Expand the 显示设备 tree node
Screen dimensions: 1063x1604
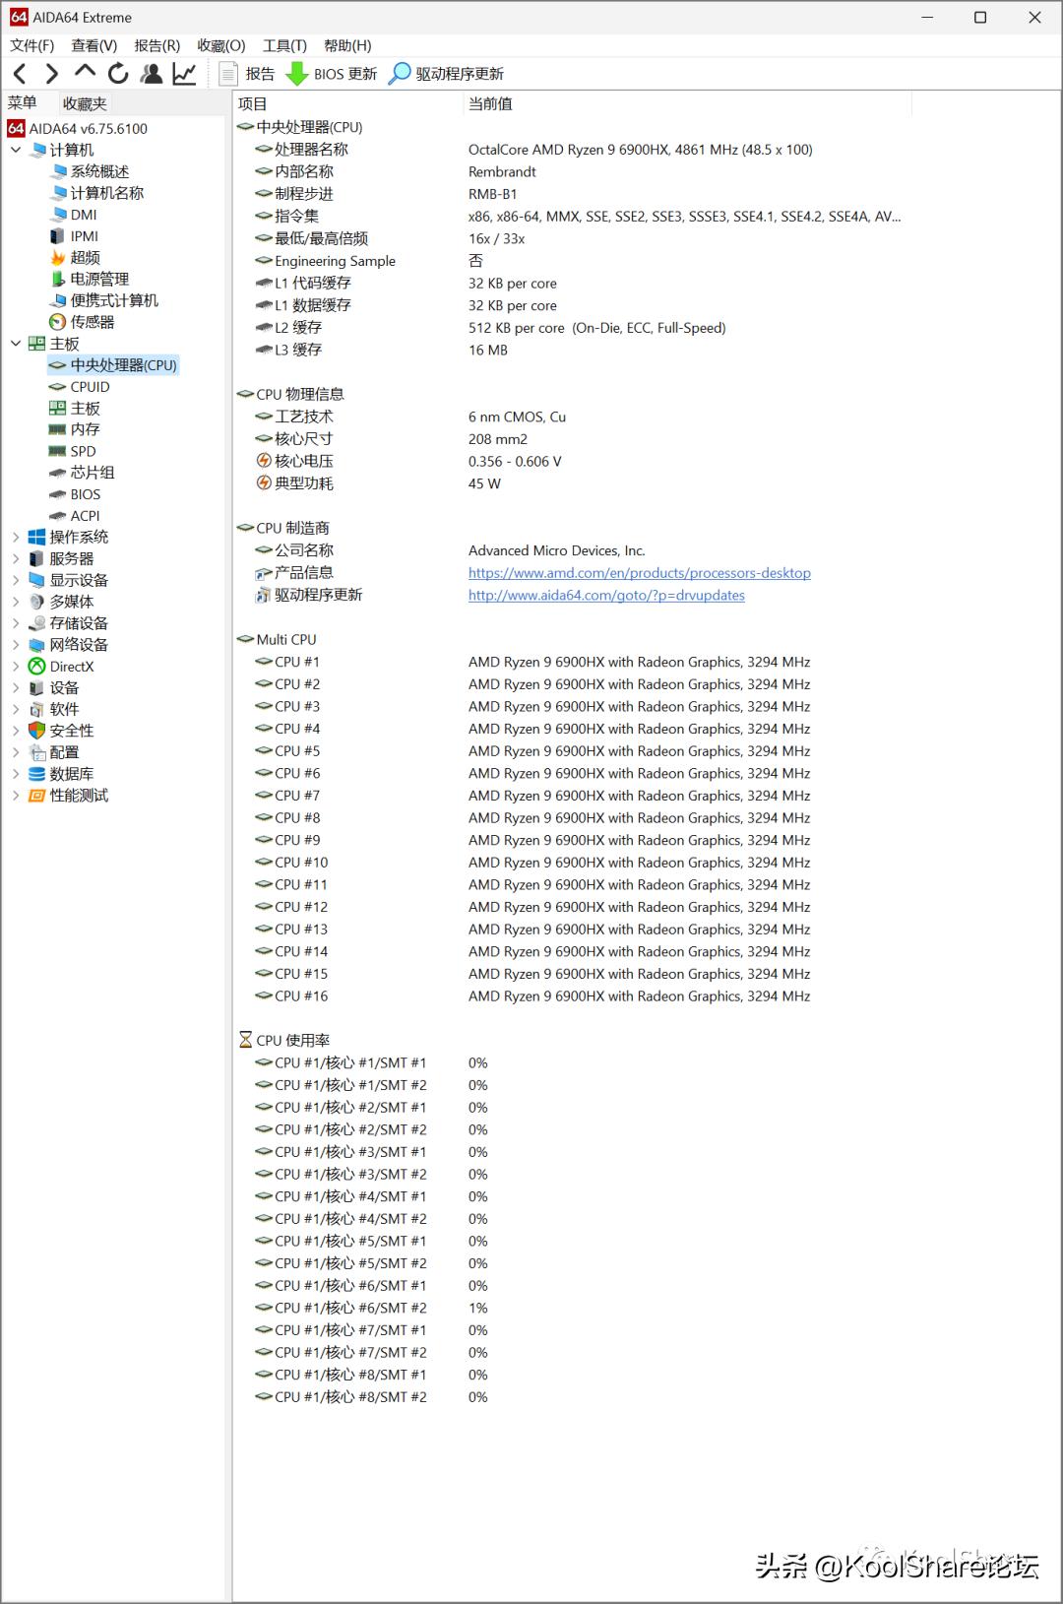[16, 580]
